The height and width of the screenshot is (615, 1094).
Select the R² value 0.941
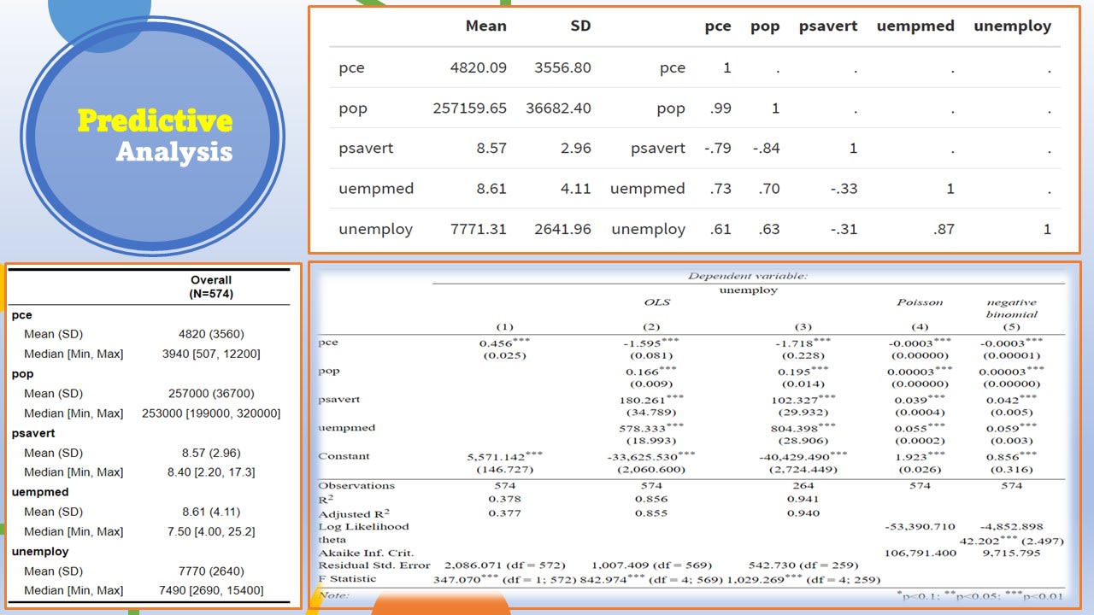pyautogui.click(x=803, y=499)
